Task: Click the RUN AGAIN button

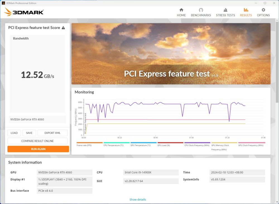Action: tap(38, 149)
